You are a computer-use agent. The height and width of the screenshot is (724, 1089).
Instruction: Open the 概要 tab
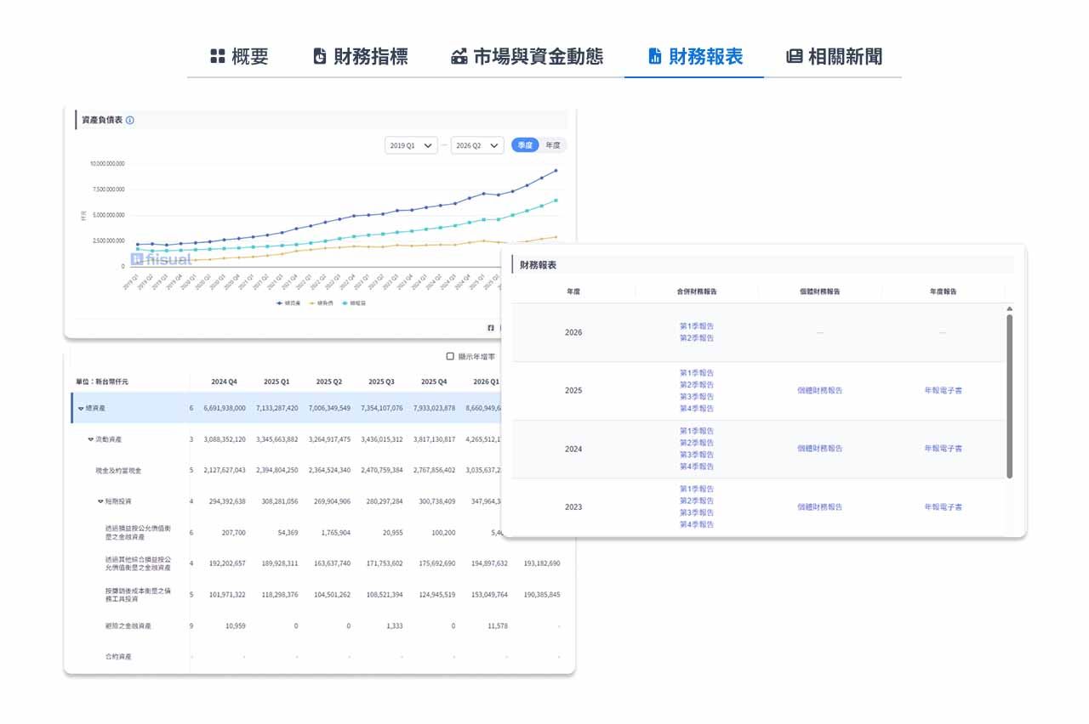[x=239, y=57]
